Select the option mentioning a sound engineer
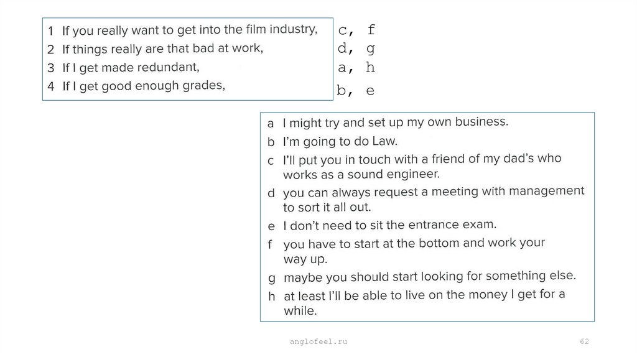 (x=422, y=166)
